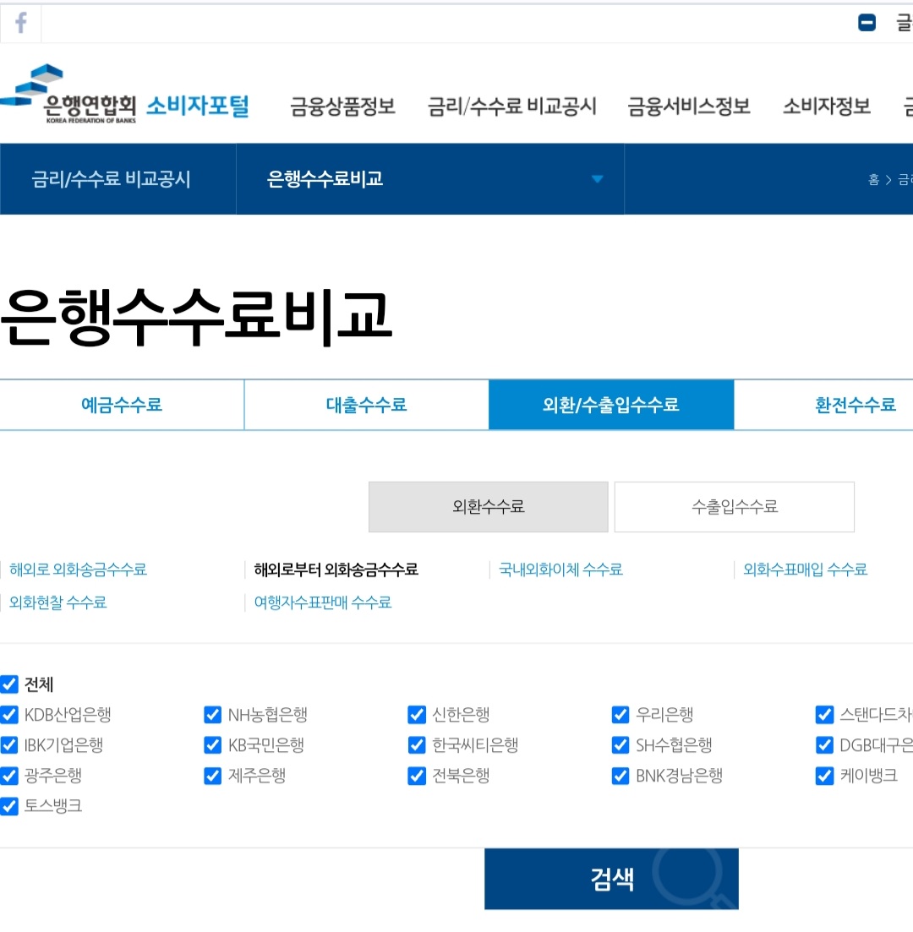Uncheck the 한국씨티은행 checkbox

(x=417, y=744)
